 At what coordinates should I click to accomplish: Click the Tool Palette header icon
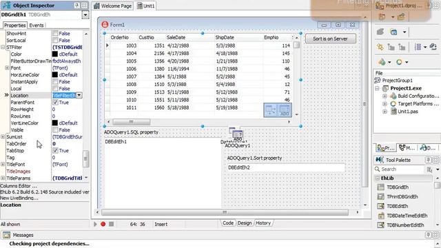point(380,160)
